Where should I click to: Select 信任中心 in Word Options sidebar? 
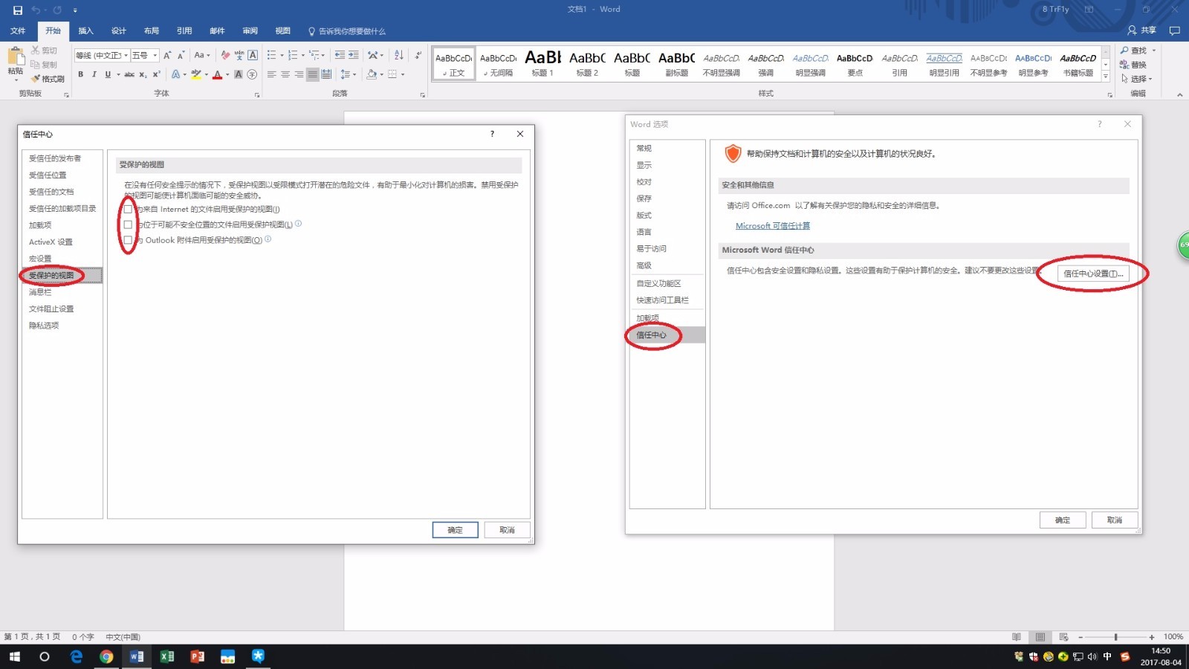click(667, 335)
